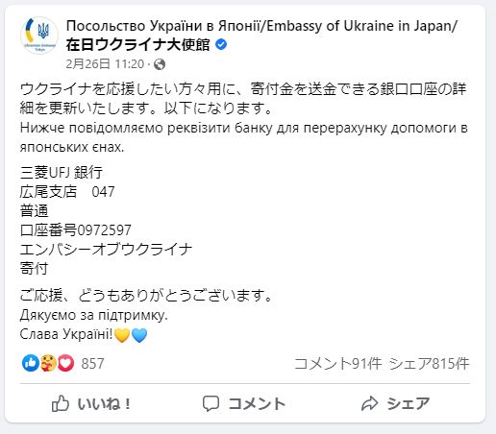Viewport: 496px width, 434px height.
Task: Click the globe public visibility icon
Action: tap(160, 64)
